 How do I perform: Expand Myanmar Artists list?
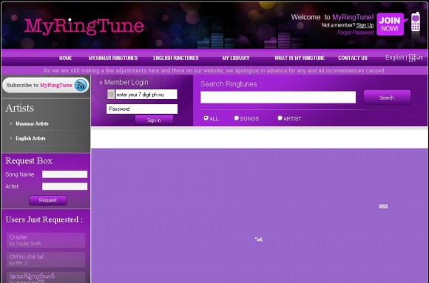[32, 123]
